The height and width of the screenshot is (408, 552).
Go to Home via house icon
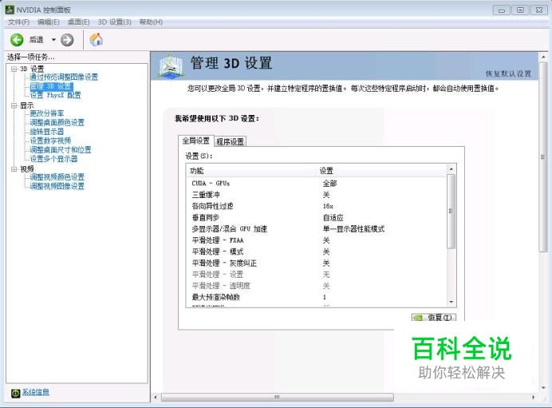point(96,39)
